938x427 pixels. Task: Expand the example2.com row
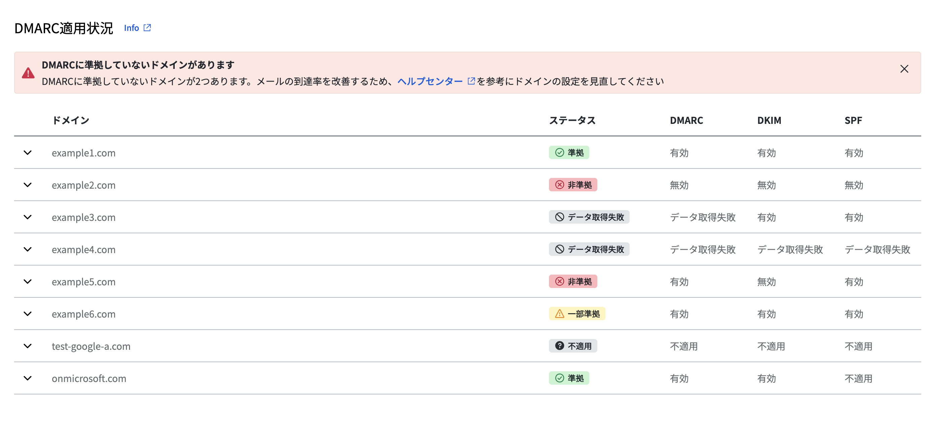(x=28, y=185)
